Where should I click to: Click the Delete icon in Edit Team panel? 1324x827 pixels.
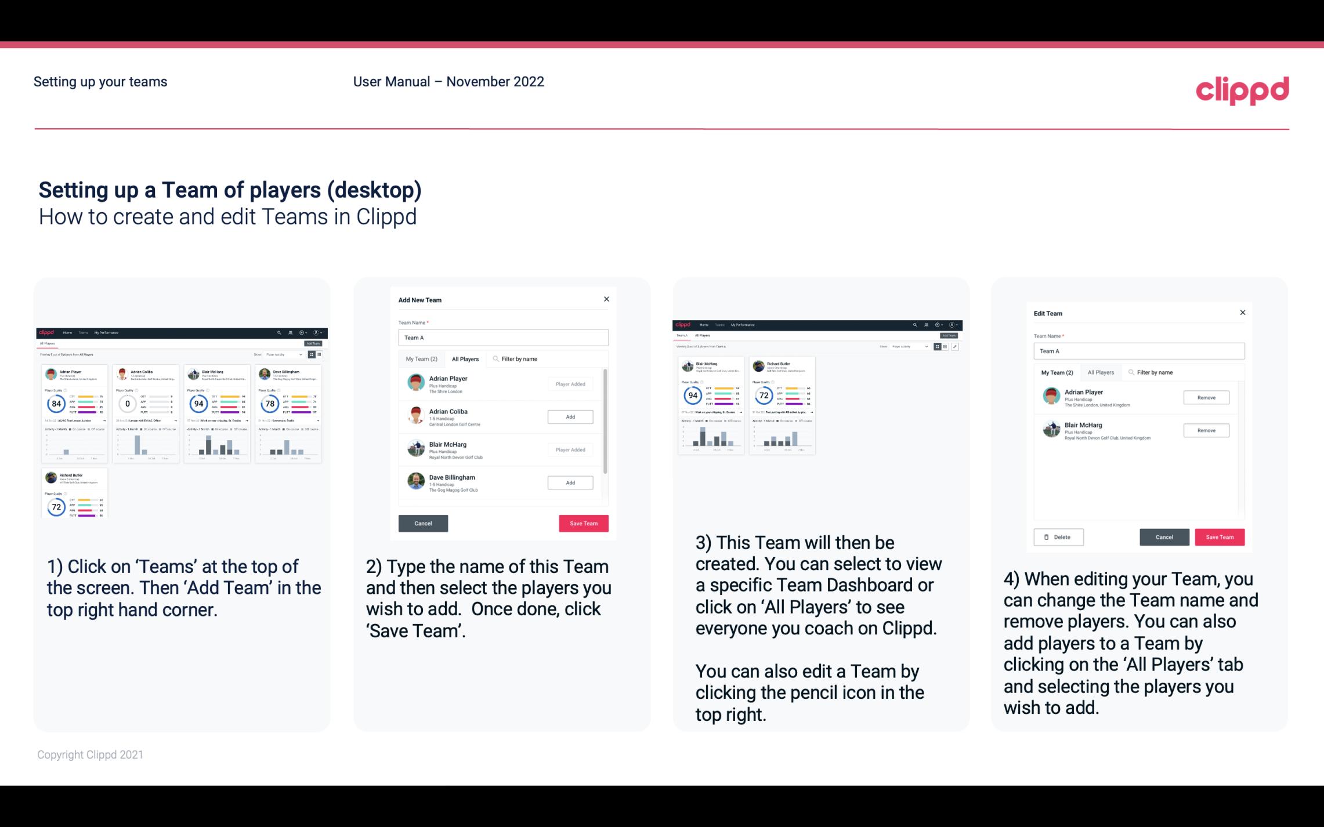tap(1056, 536)
